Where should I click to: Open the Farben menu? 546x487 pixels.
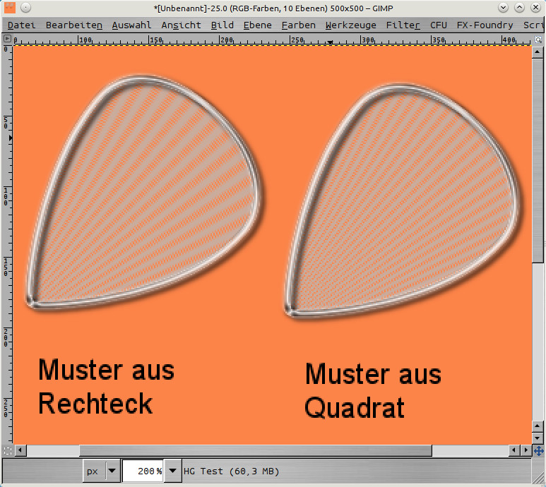click(x=298, y=25)
